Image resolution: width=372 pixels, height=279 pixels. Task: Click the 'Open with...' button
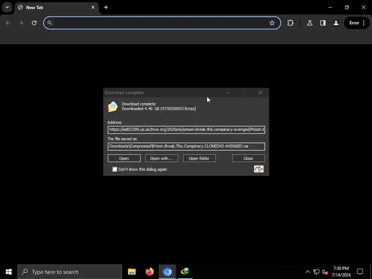point(161,158)
